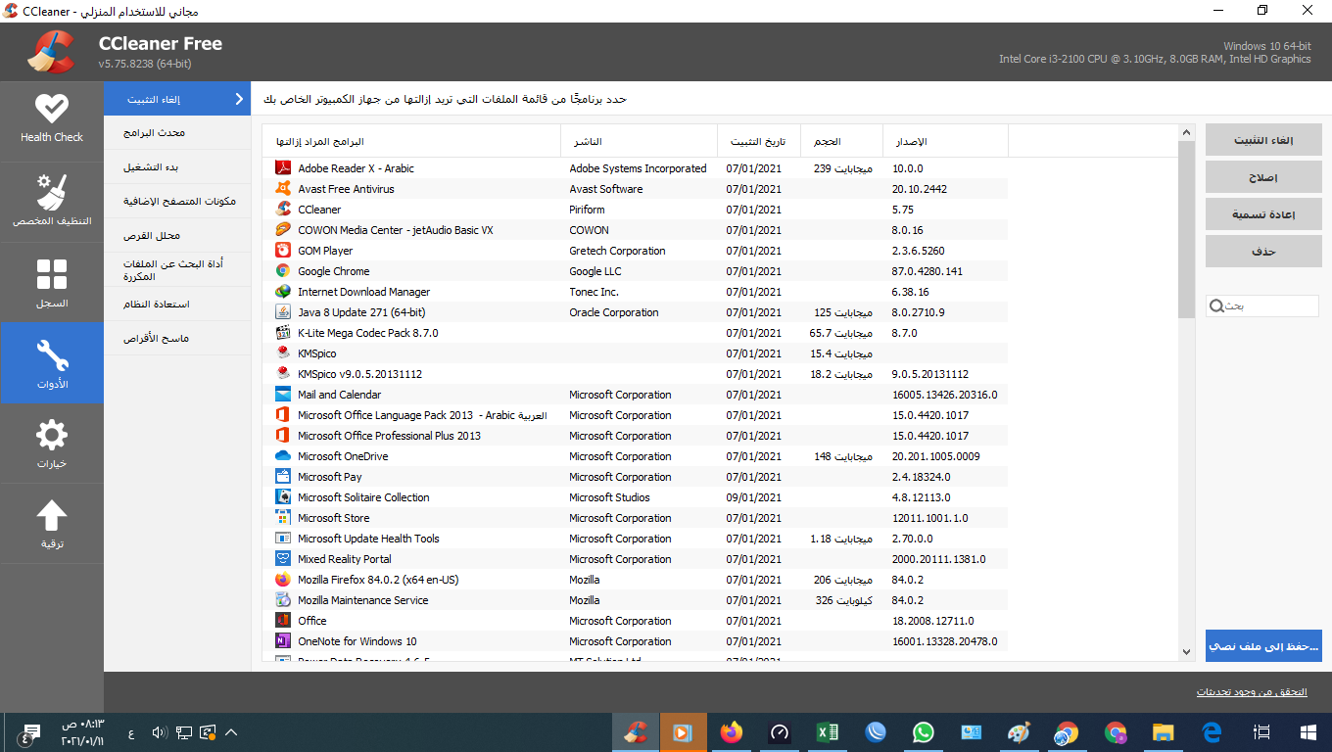Select the CCleaner program row
1332x752 pixels.
pyautogui.click(x=635, y=210)
